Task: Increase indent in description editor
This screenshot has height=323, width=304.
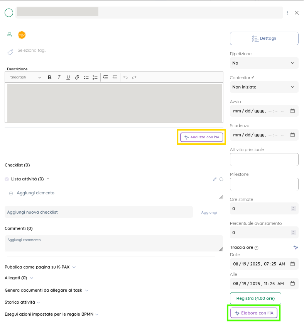Action: tap(105, 77)
